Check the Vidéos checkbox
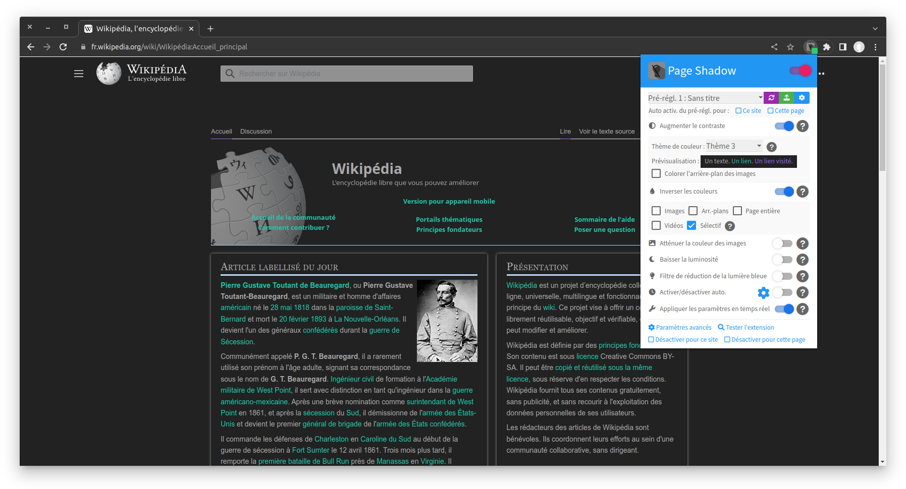The height and width of the screenshot is (489, 906). pos(656,225)
